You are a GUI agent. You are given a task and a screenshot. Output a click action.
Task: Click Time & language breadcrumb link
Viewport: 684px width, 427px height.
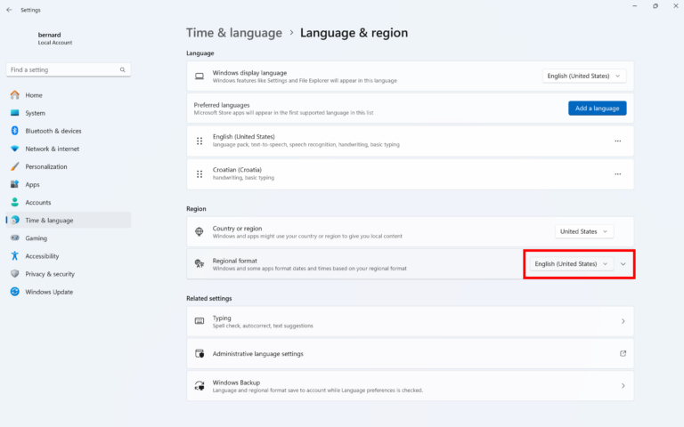point(234,33)
